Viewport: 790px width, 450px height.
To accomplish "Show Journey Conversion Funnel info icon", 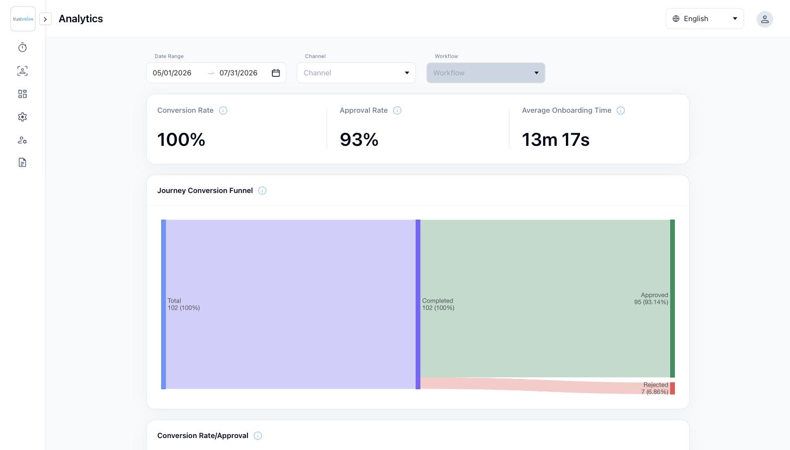I will (262, 191).
